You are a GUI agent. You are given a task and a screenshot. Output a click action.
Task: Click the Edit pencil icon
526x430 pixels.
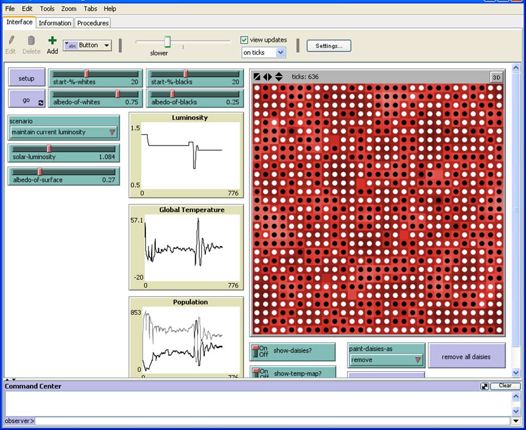[x=11, y=41]
